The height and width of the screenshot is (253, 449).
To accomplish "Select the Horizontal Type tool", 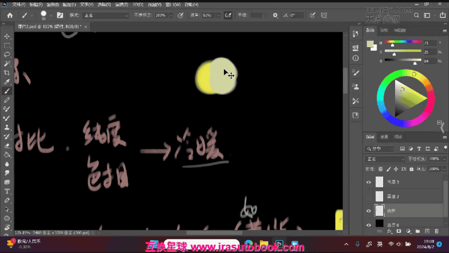I will point(7,191).
